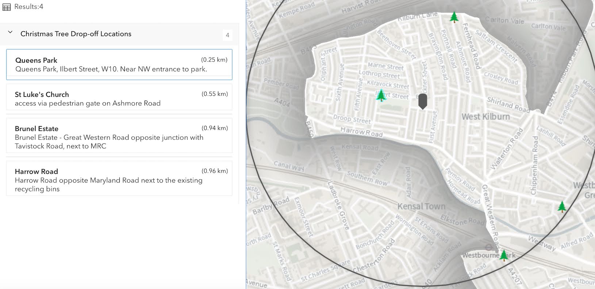The image size is (595, 289).
Task: Click the 0.25 km distance text
Action: [214, 60]
